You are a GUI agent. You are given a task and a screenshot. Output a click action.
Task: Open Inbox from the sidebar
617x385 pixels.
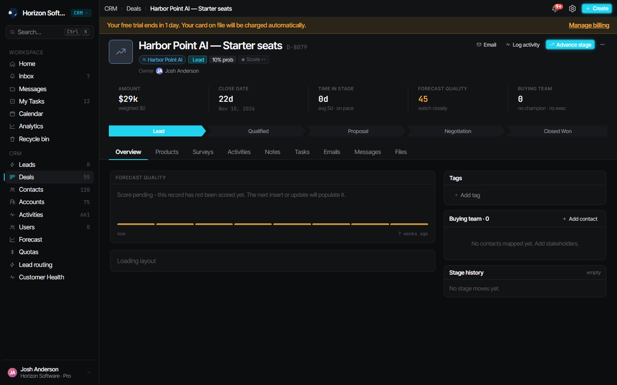(x=50, y=76)
